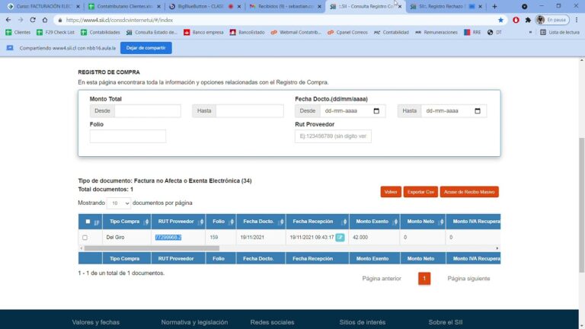Screen dimensions: 585x329
Task: Edit the Fecha Recepción with the pencil icon
Action: [340, 238]
